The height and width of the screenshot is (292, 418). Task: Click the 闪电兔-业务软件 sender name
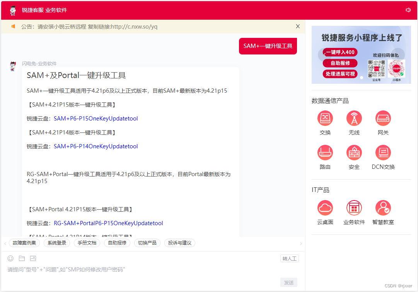pyautogui.click(x=39, y=64)
